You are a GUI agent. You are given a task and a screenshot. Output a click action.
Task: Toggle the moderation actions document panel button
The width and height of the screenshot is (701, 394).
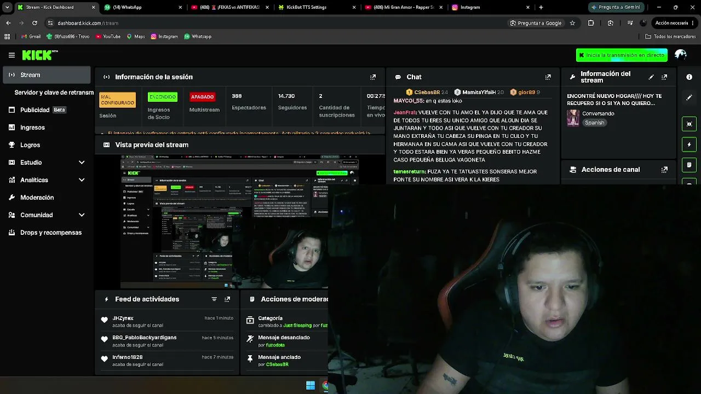pos(689,165)
